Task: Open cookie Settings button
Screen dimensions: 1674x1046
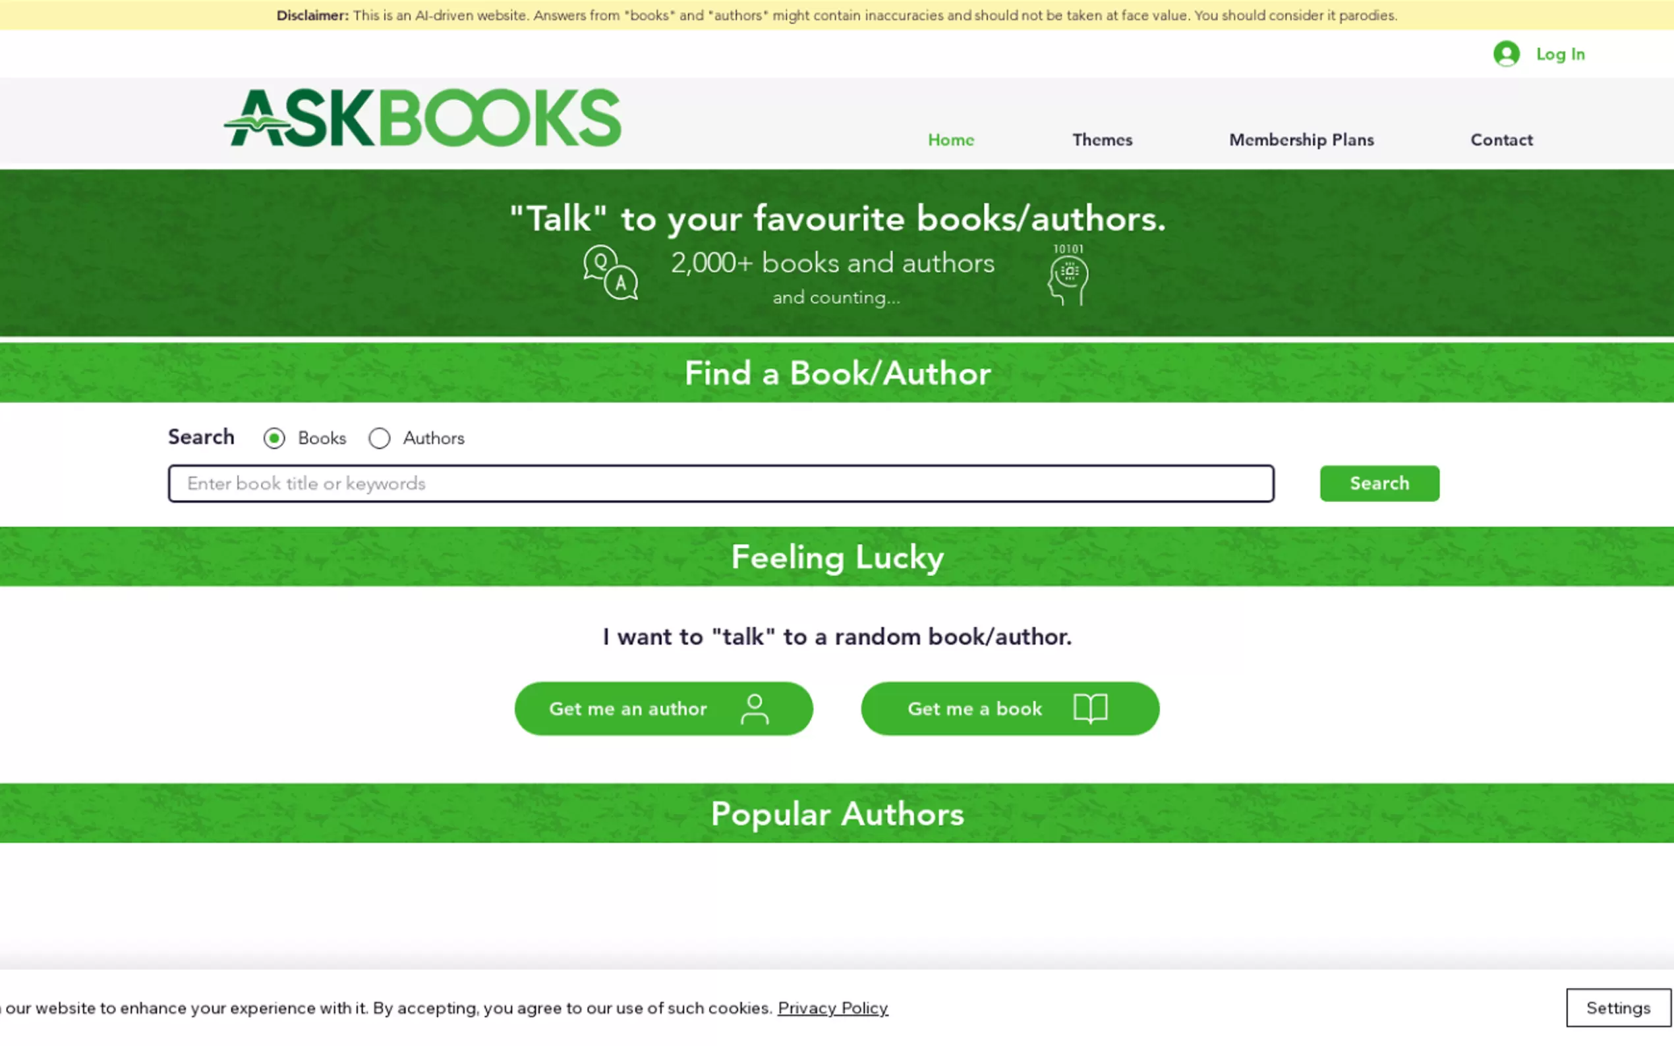Action: pos(1618,1008)
